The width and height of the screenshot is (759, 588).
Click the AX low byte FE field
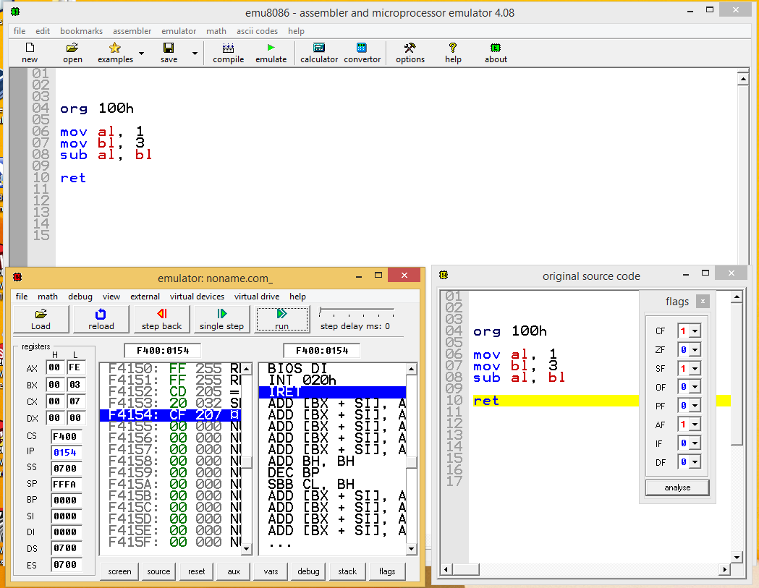75,367
